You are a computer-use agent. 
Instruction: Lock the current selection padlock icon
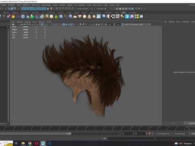click(x=48, y=9)
